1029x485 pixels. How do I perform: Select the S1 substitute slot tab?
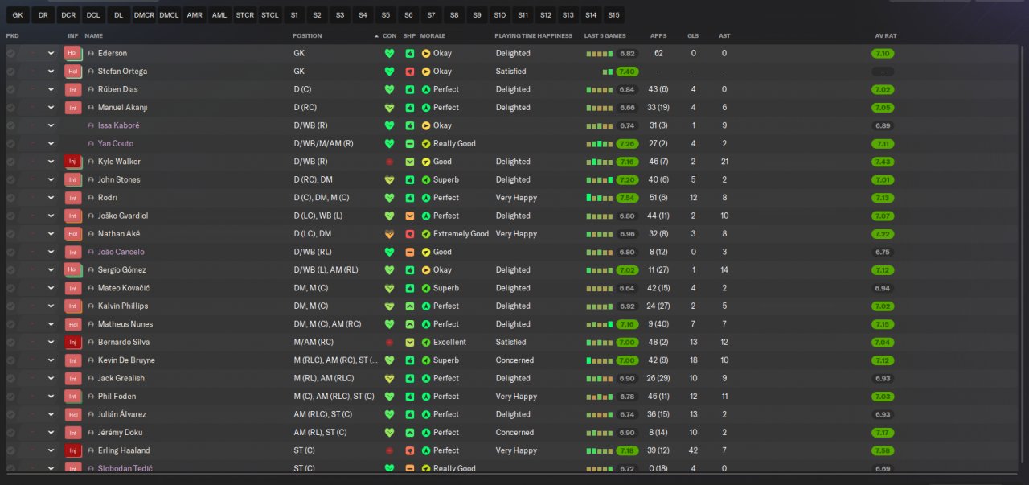[x=294, y=15]
